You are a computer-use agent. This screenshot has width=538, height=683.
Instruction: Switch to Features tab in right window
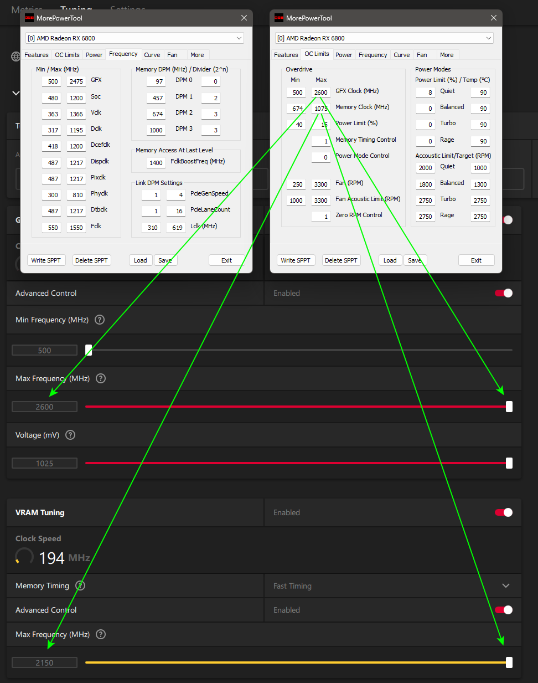(286, 55)
